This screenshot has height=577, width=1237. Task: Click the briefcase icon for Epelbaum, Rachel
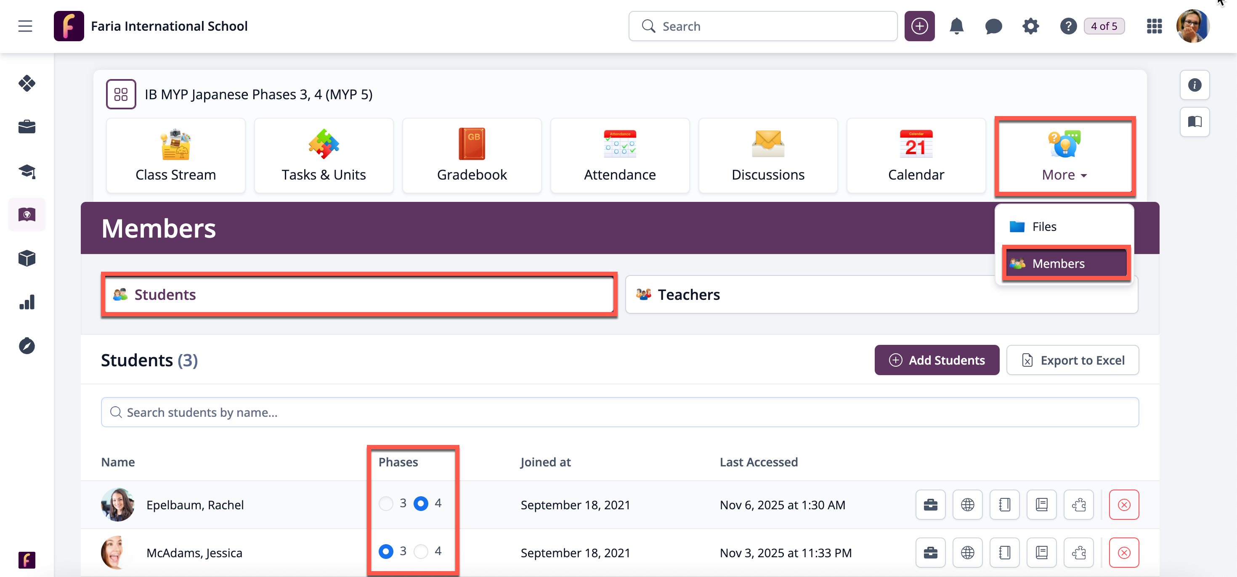(930, 505)
